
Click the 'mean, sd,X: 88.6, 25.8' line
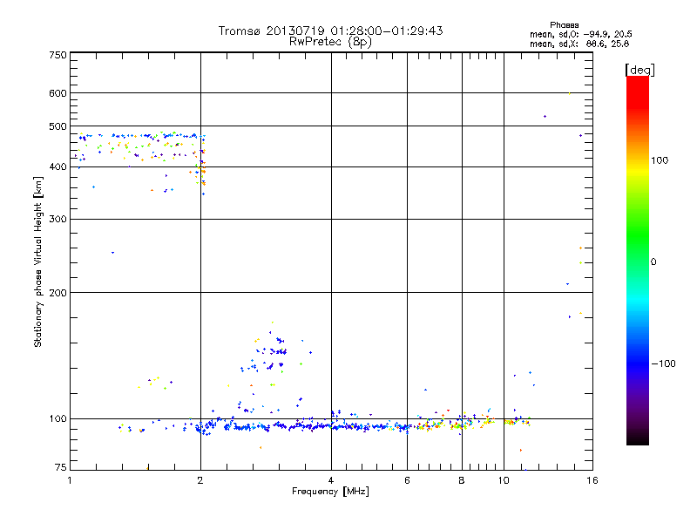579,44
